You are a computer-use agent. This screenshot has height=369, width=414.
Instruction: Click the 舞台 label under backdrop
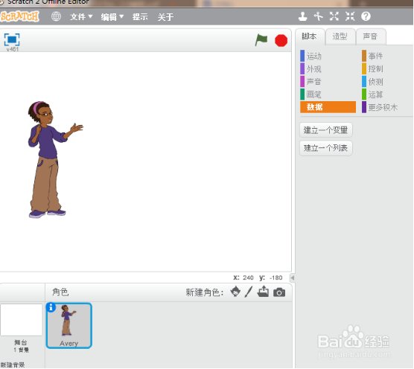click(x=21, y=342)
